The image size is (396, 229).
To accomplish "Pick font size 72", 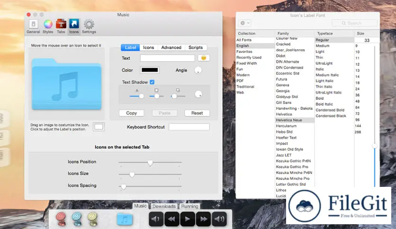I will coord(357,114).
